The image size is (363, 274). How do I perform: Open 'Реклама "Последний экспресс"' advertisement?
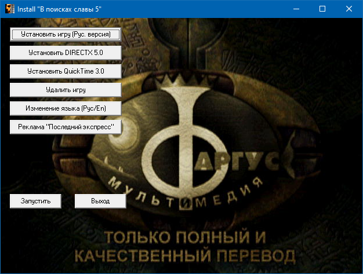[66, 127]
